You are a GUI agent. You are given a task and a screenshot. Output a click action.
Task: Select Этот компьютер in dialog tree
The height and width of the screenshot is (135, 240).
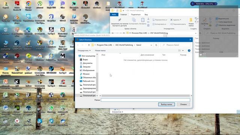click(87, 56)
